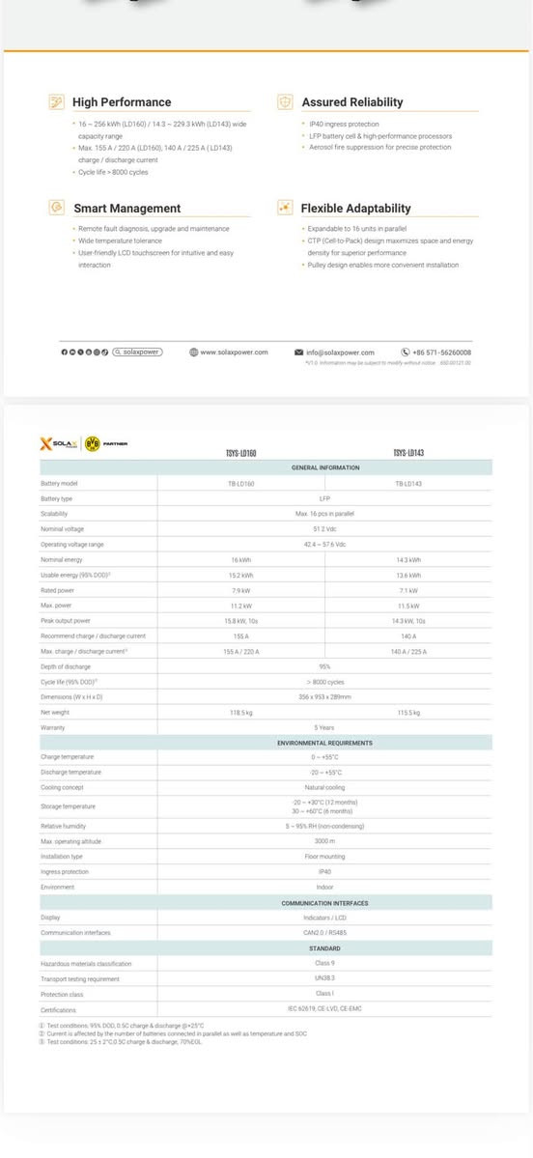Image resolution: width=533 pixels, height=1158 pixels.
Task: Click the TB-LD143 battery model cell
Action: coord(408,484)
